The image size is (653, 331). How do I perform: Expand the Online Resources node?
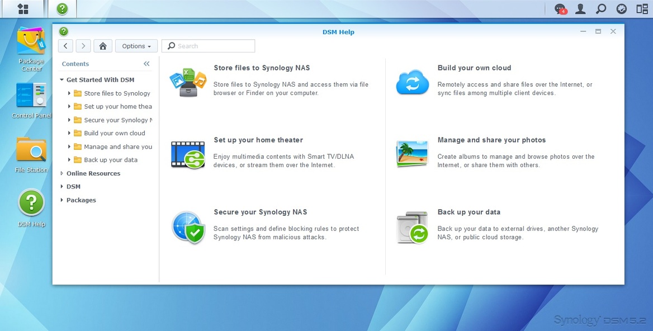tap(61, 173)
